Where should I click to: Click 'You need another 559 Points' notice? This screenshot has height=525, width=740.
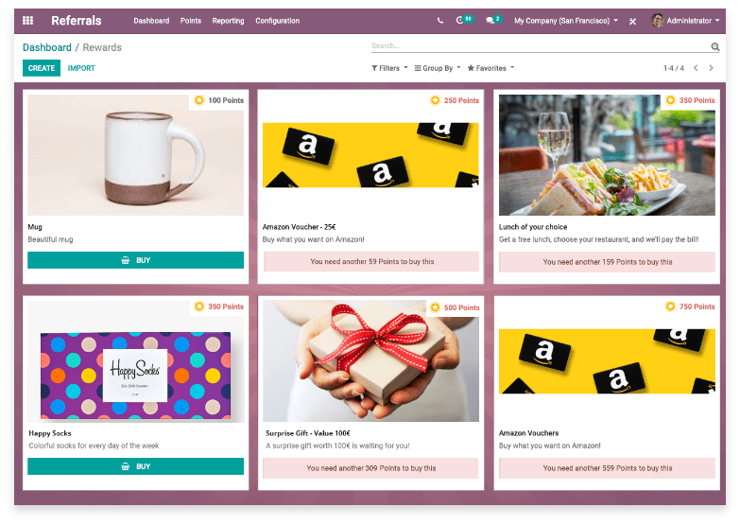pyautogui.click(x=607, y=468)
